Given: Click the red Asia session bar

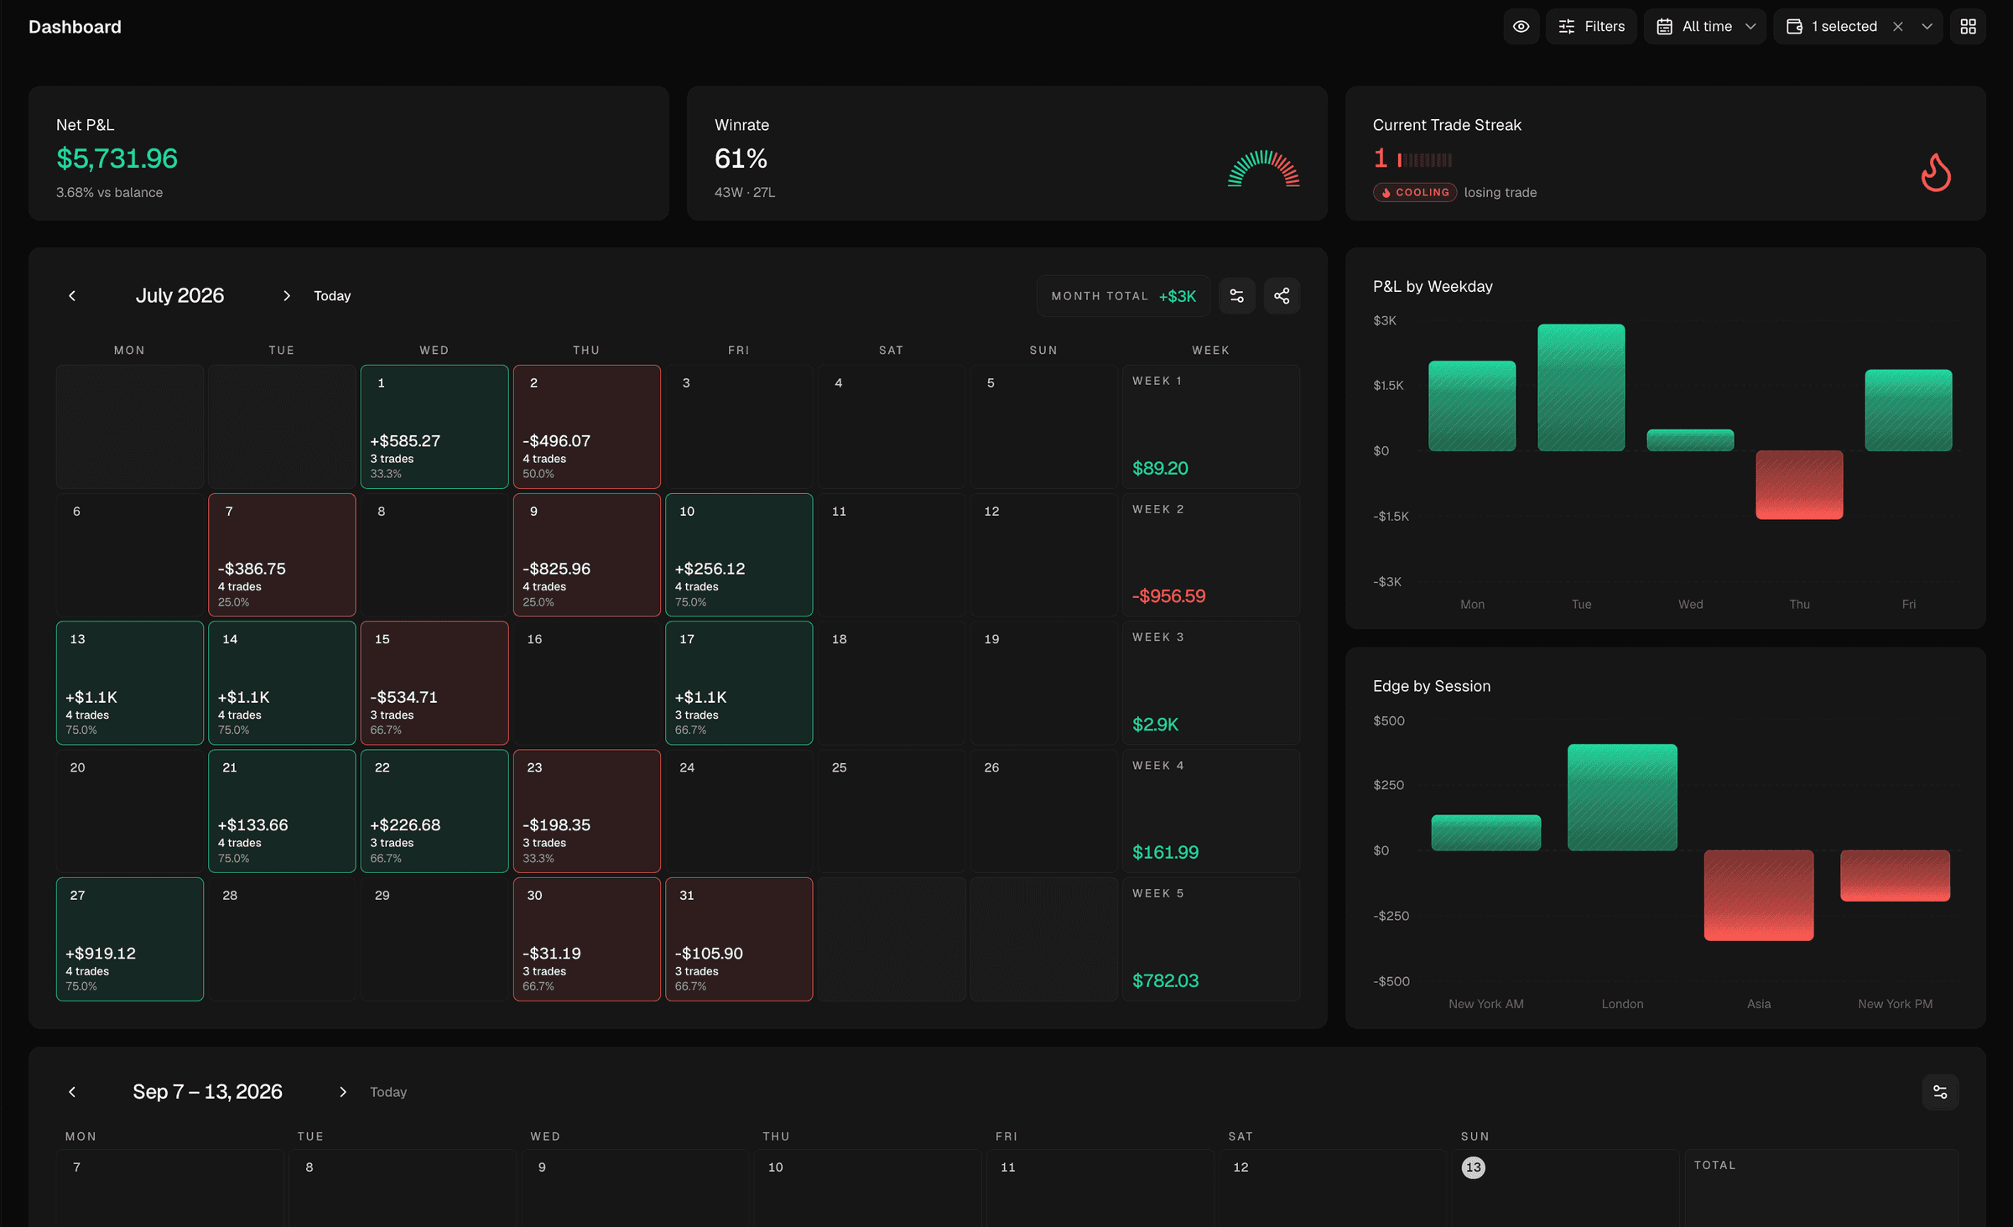Looking at the screenshot, I should point(1759,895).
